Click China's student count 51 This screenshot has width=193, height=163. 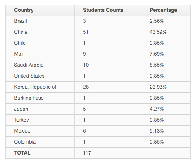point(108,32)
